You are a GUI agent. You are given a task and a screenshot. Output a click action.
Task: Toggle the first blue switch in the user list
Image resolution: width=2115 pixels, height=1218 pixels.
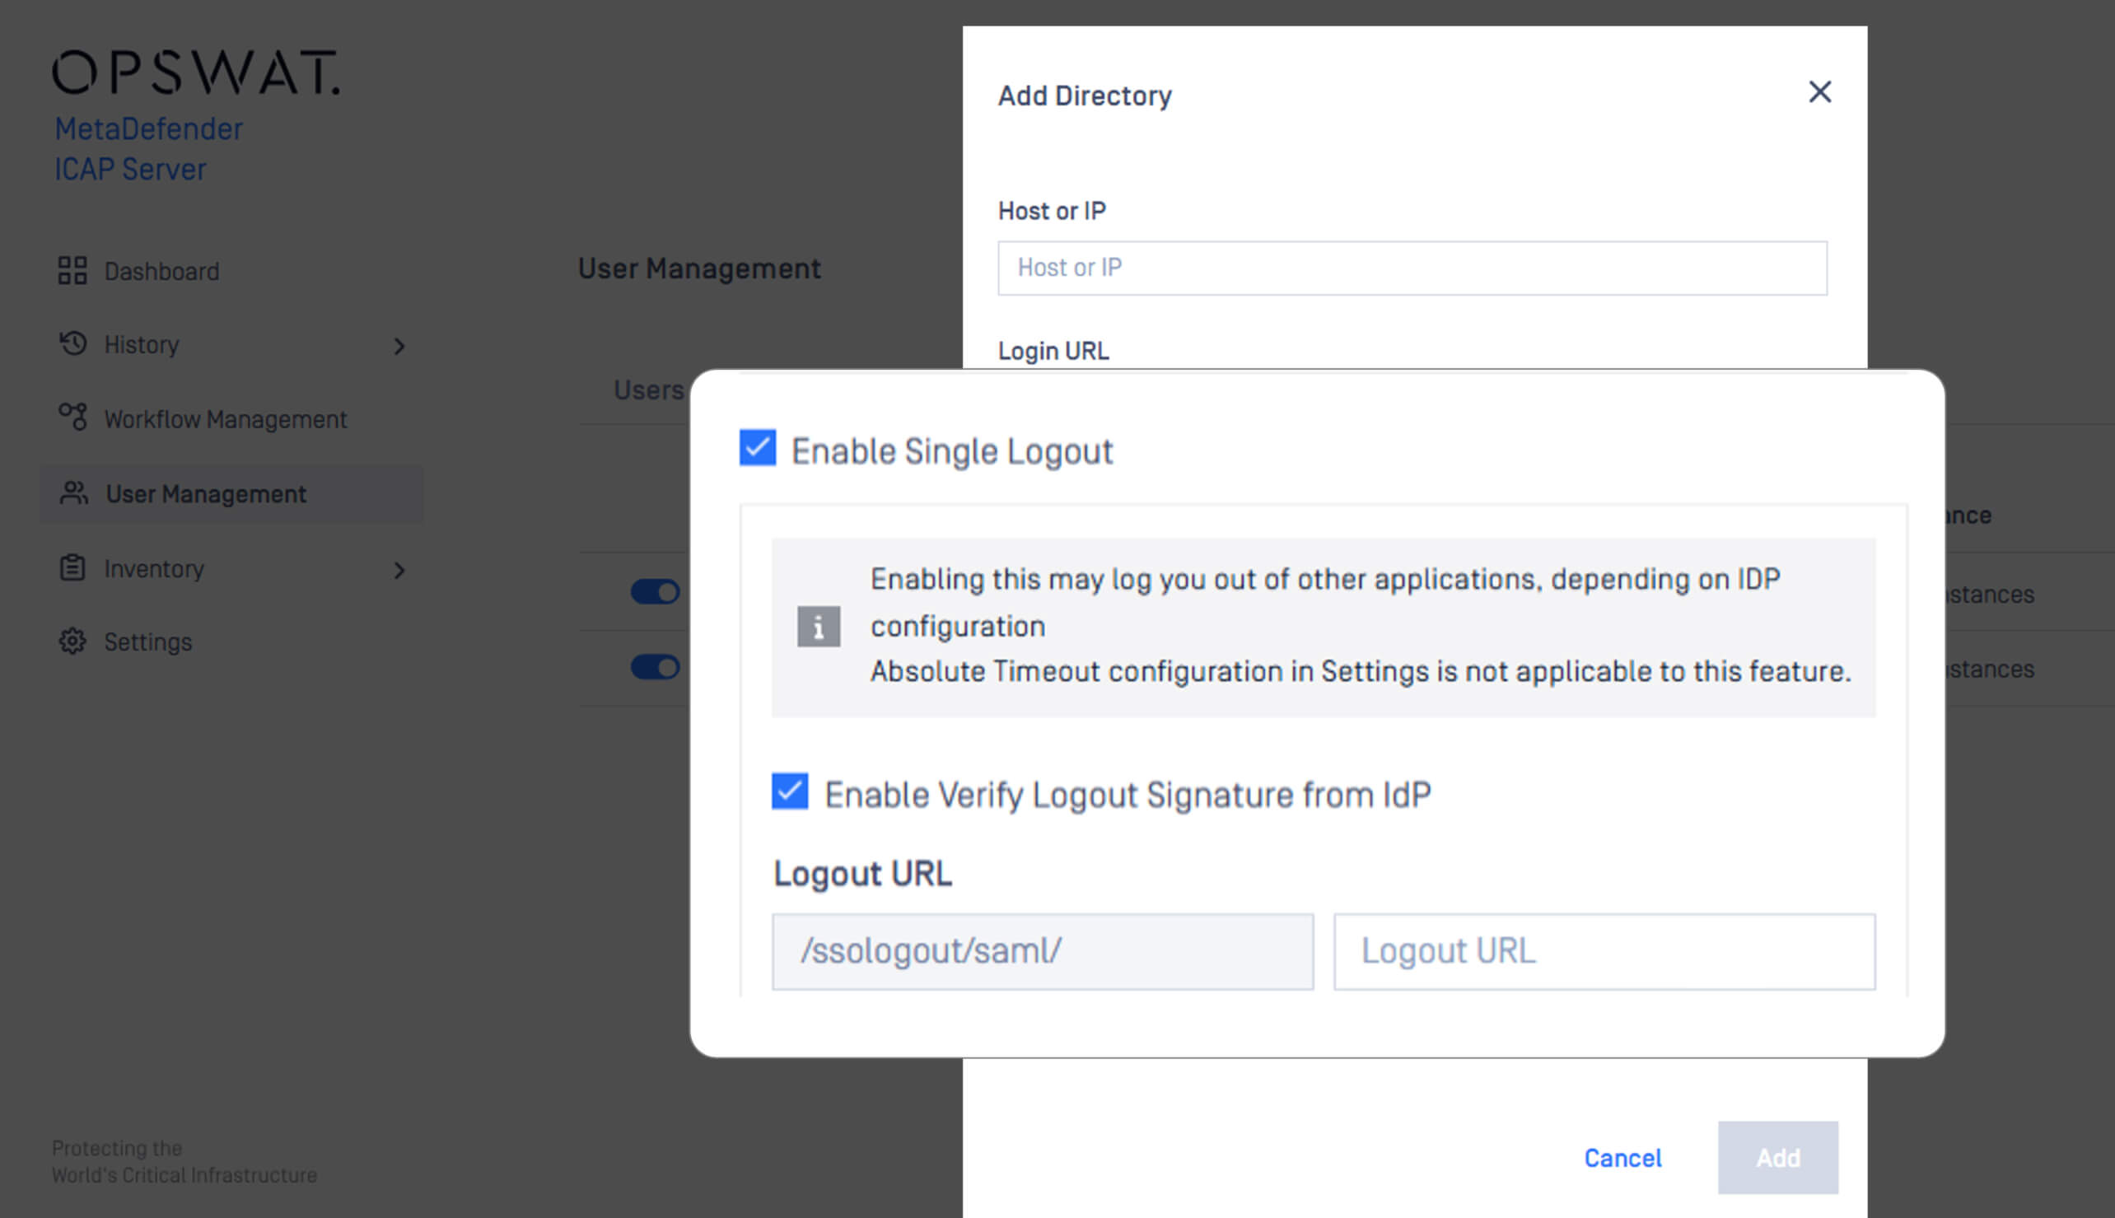click(x=655, y=592)
